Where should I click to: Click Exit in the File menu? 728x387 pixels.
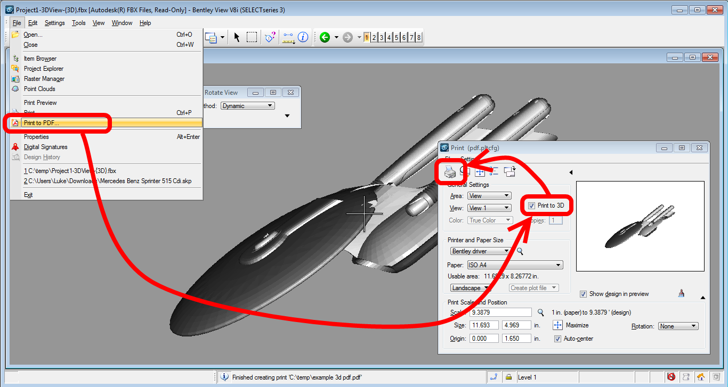coord(107,195)
